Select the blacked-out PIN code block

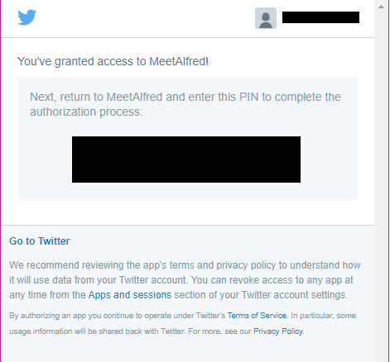coord(186,160)
